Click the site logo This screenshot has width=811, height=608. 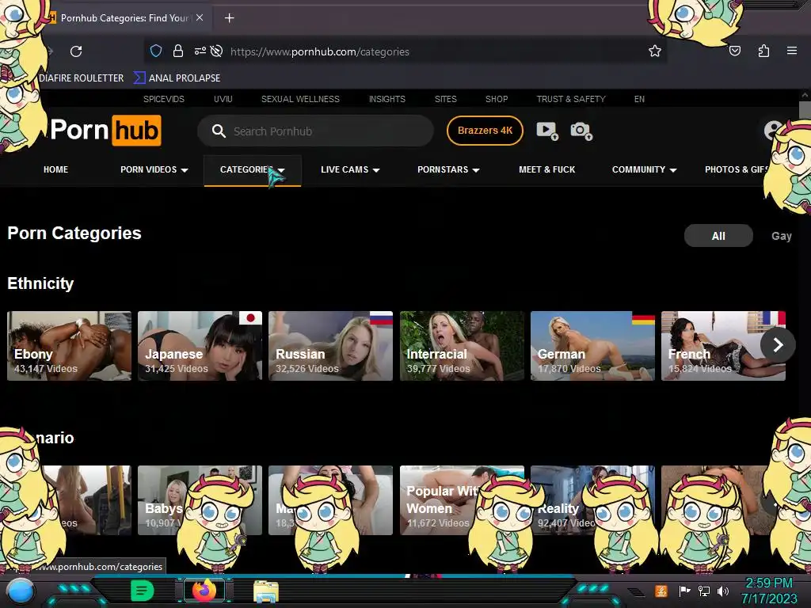(105, 130)
